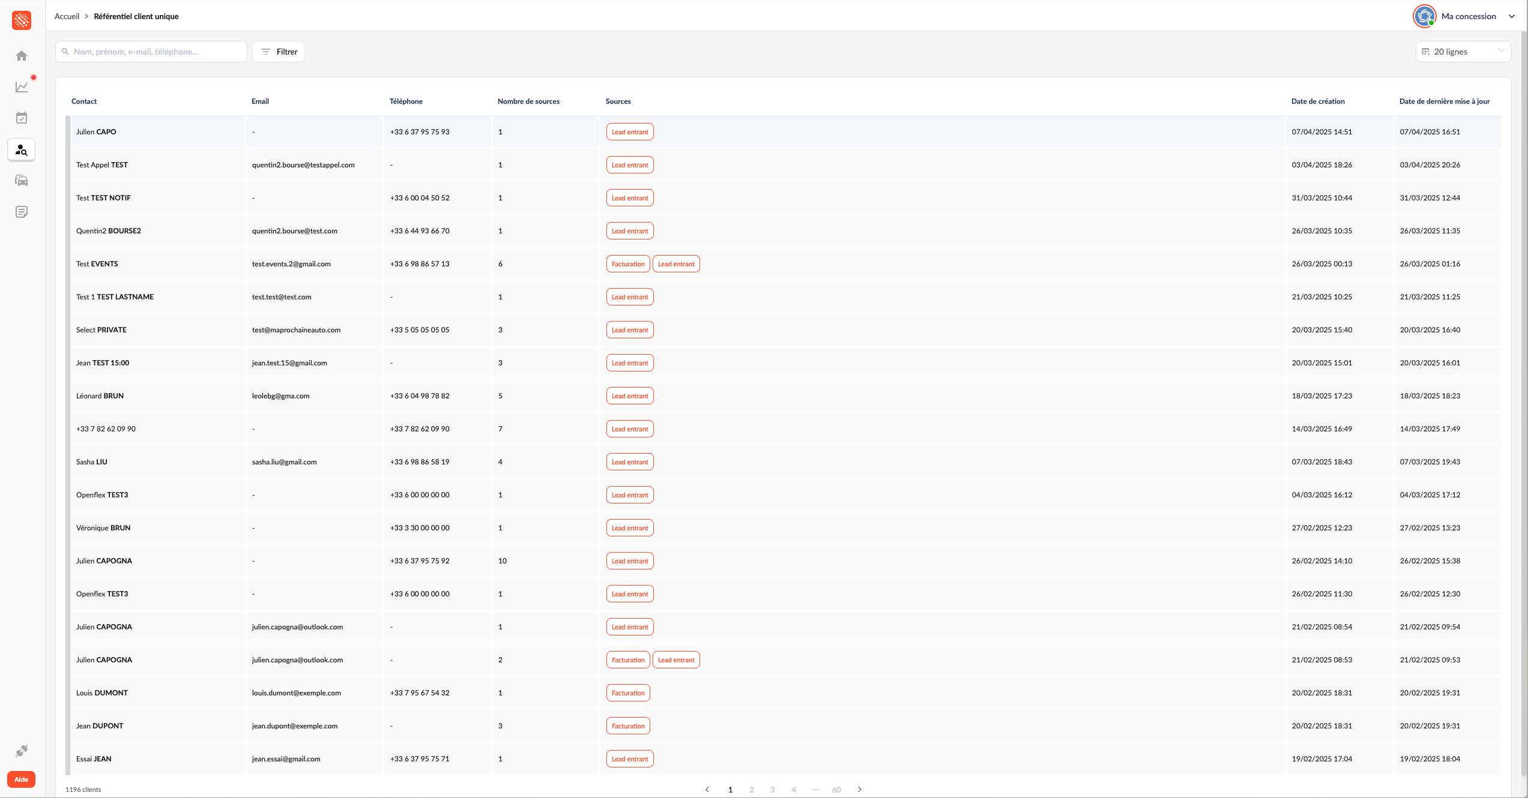Open contact Essai JEAN

click(94, 759)
